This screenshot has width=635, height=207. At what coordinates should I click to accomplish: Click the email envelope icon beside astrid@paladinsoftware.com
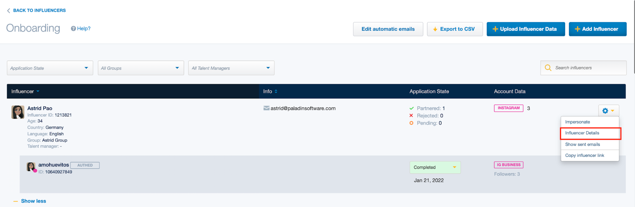pos(267,108)
